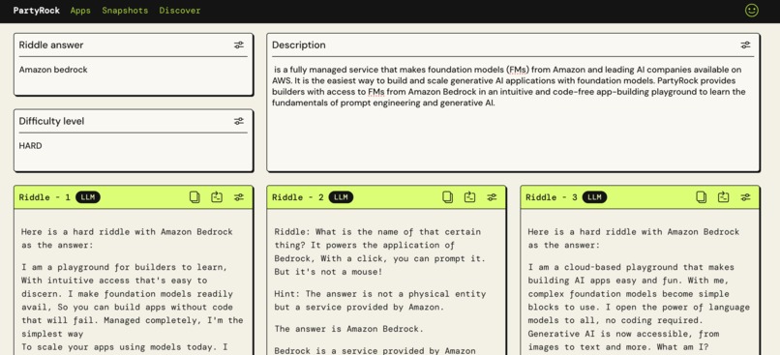780x355 pixels.
Task: Regenerate Riddle - 2 output
Action: click(x=469, y=197)
